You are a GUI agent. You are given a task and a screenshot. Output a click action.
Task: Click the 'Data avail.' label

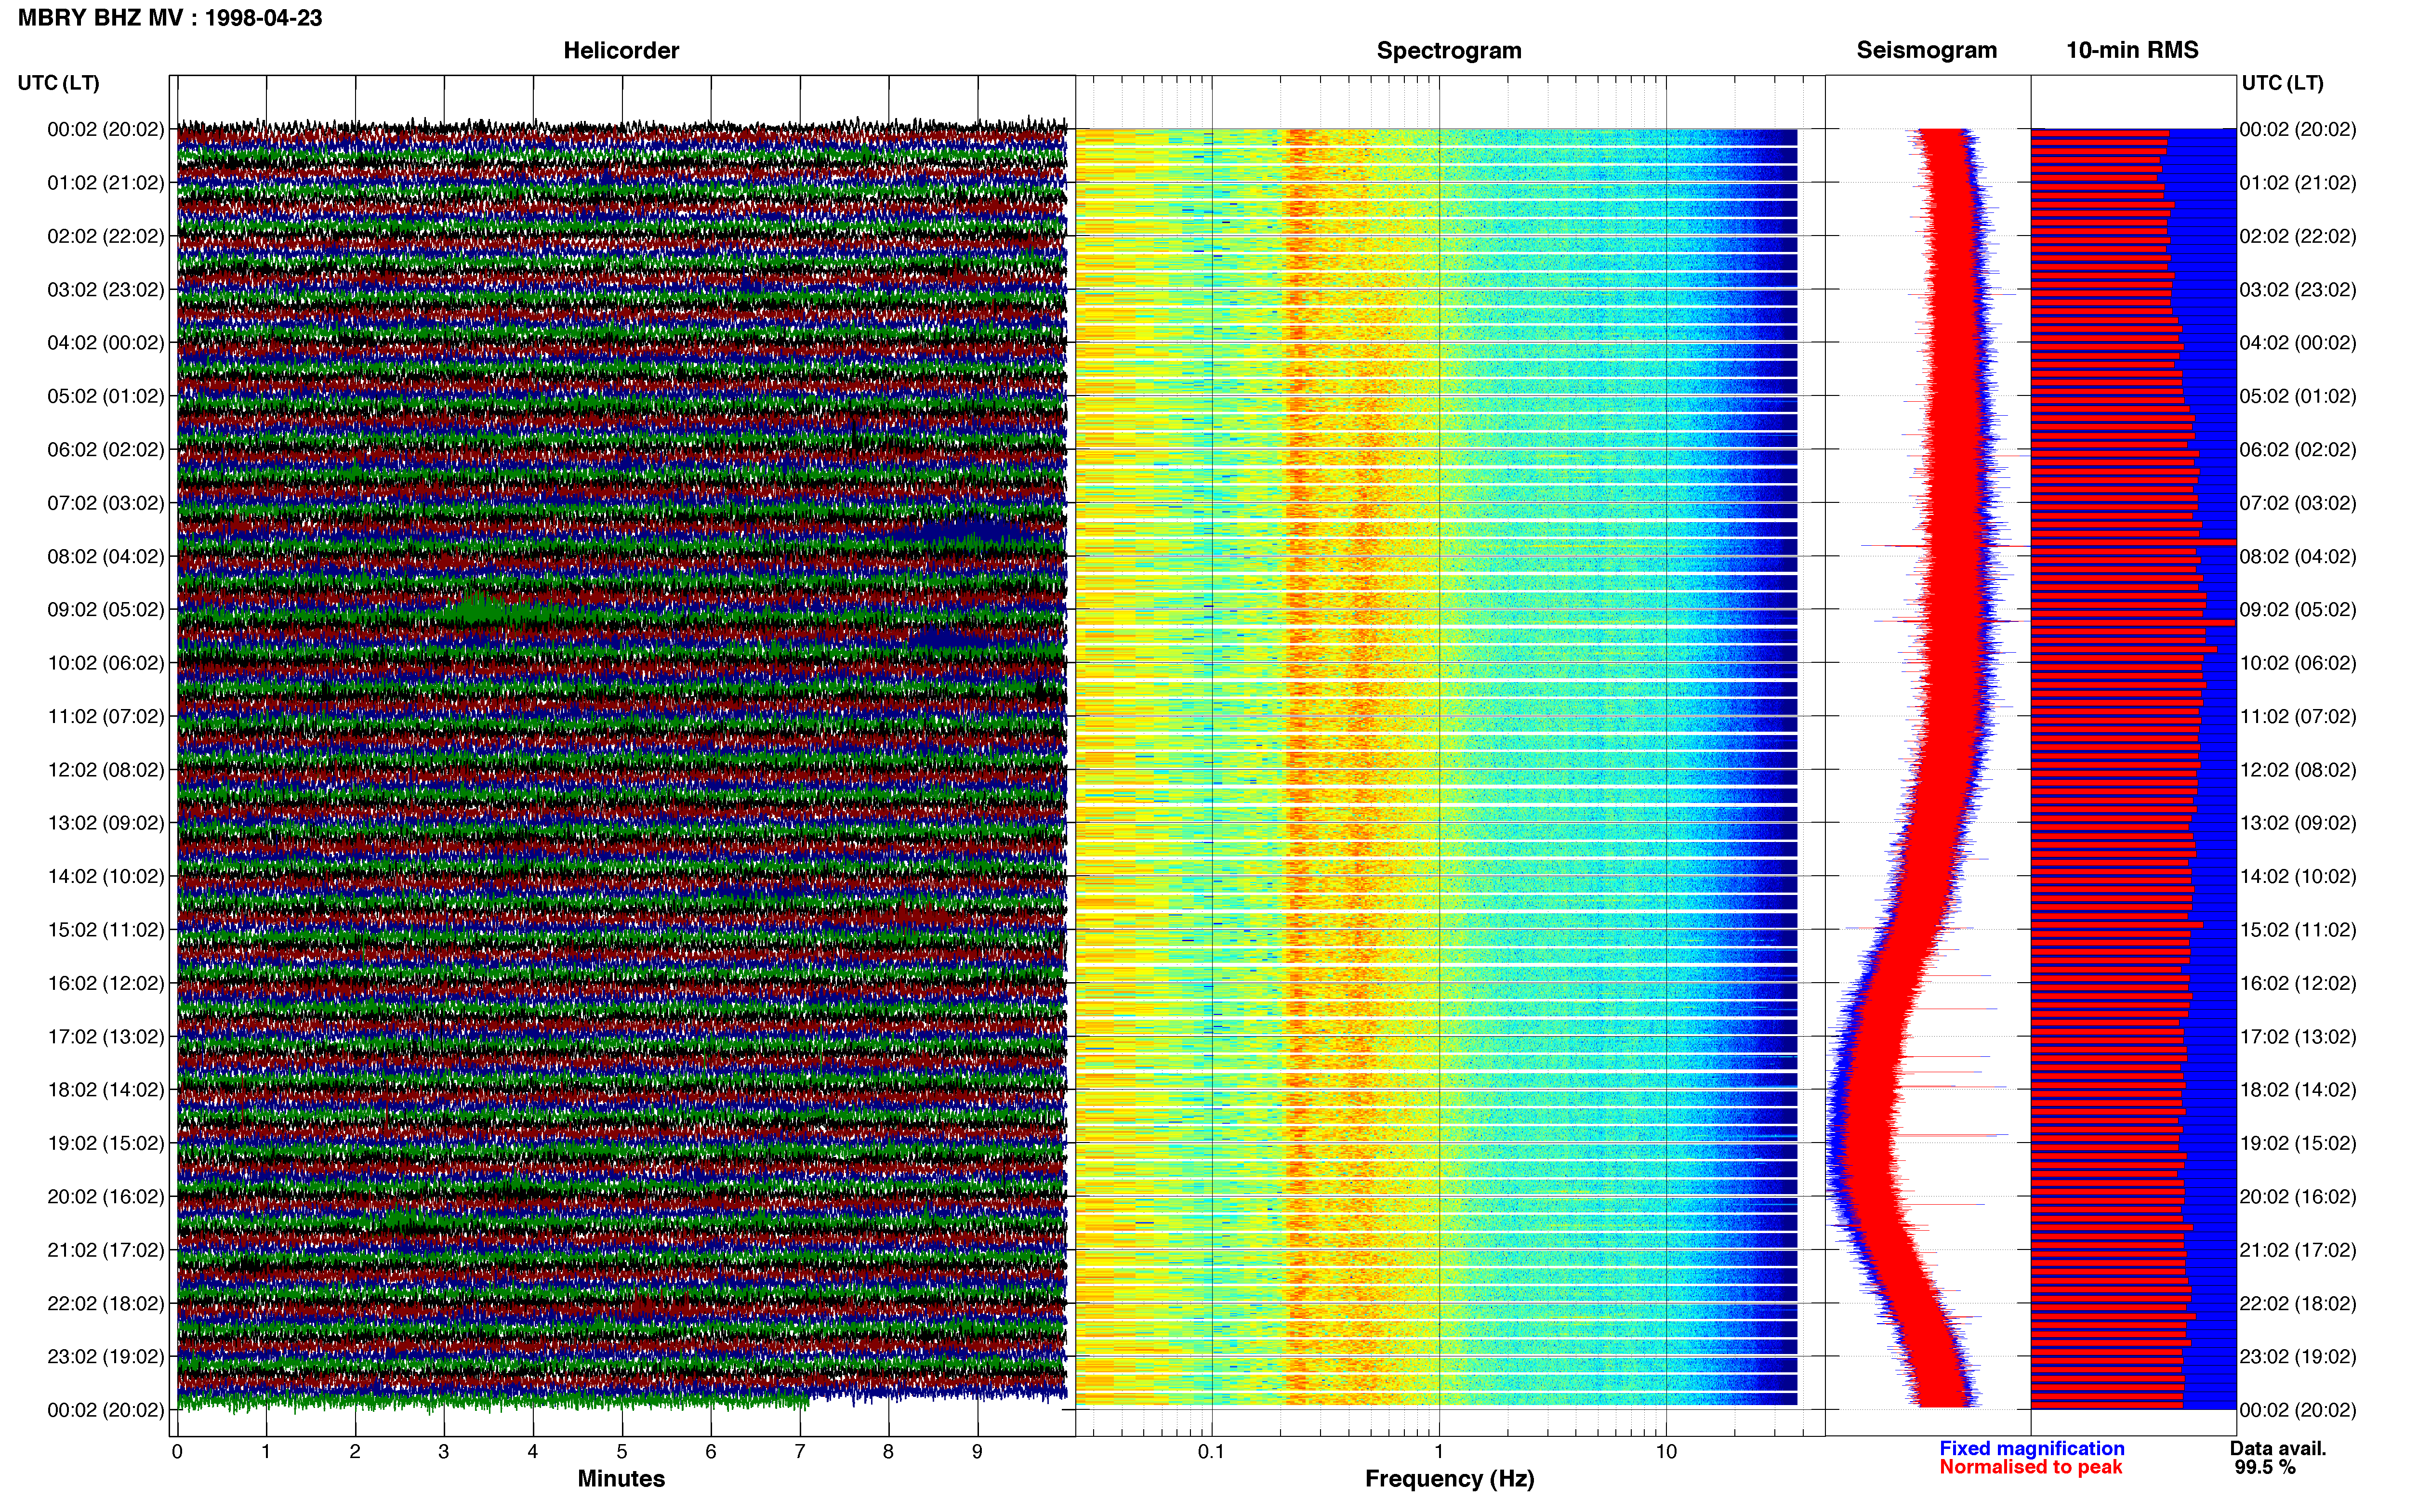click(2278, 1448)
